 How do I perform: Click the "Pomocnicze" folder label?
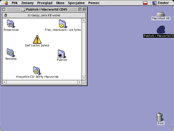11,30
